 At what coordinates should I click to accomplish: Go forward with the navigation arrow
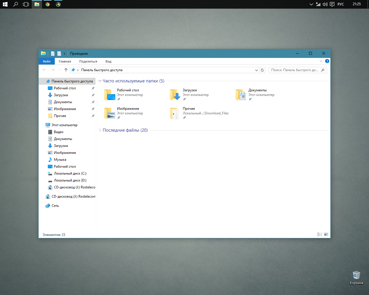tap(52, 70)
